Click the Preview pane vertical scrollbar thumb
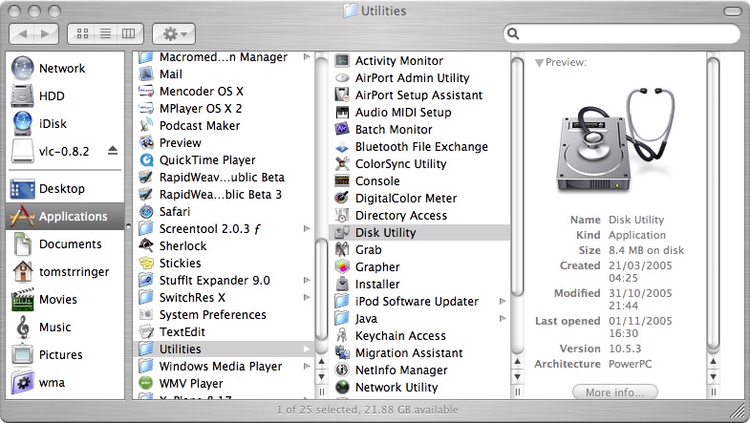750x423 pixels. point(713,204)
